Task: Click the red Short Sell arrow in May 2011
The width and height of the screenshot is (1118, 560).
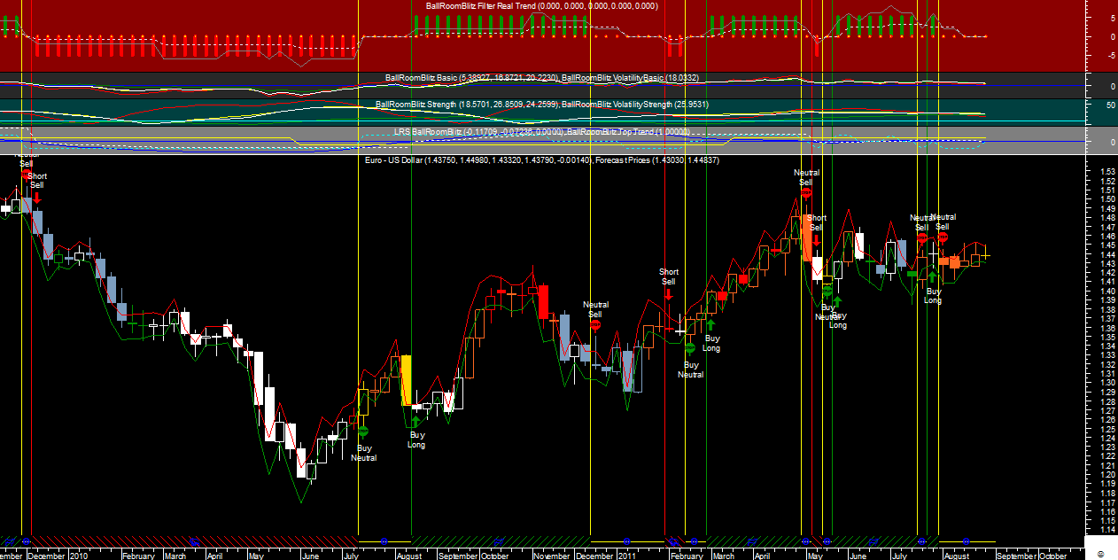Action: (816, 240)
